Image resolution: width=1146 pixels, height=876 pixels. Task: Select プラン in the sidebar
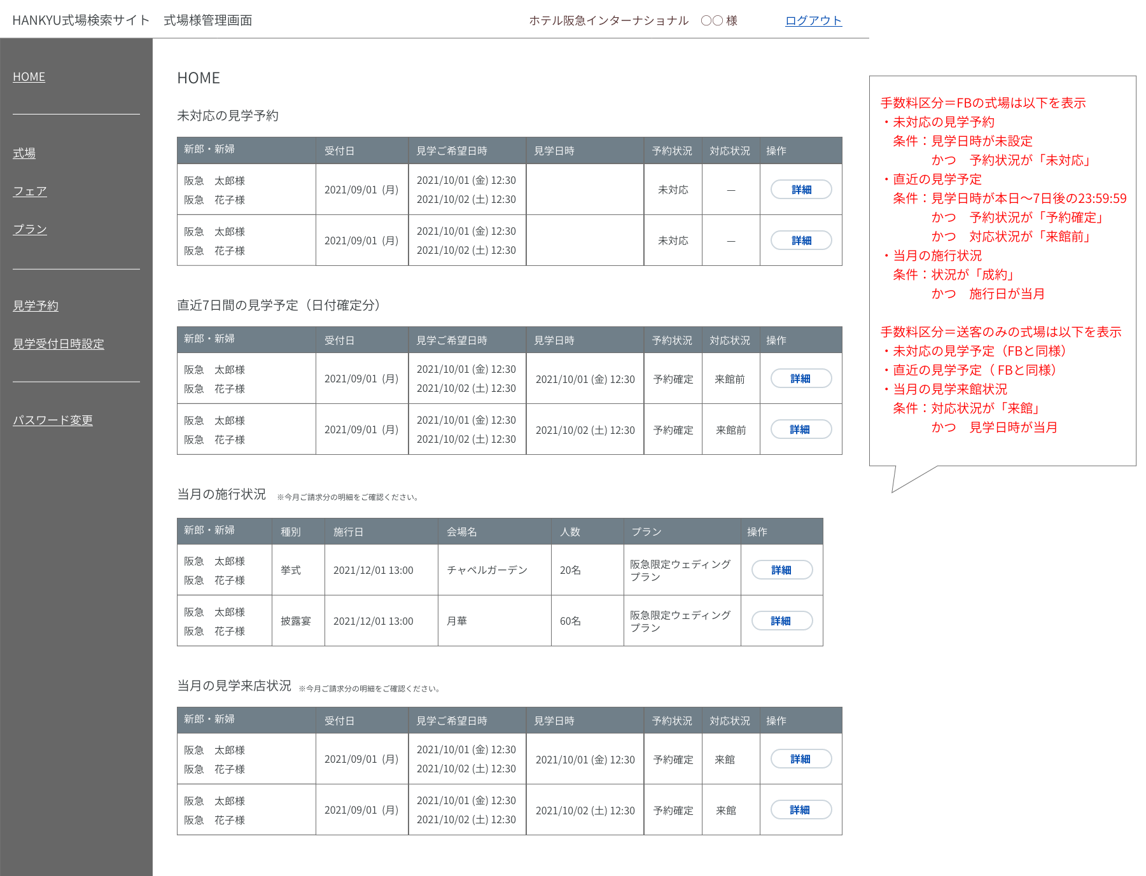[x=30, y=230]
